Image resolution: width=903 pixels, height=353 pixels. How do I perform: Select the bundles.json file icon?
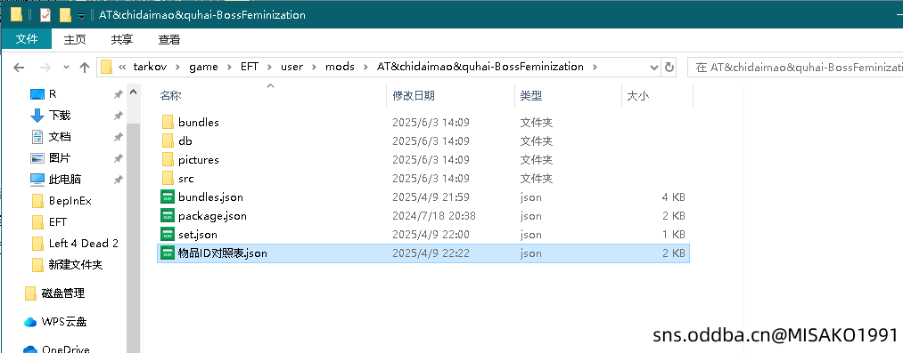click(168, 197)
